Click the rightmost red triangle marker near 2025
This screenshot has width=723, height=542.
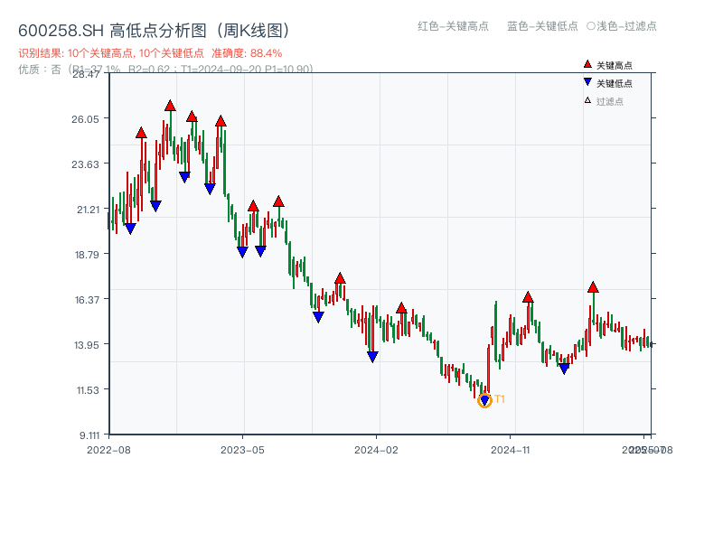tap(594, 286)
